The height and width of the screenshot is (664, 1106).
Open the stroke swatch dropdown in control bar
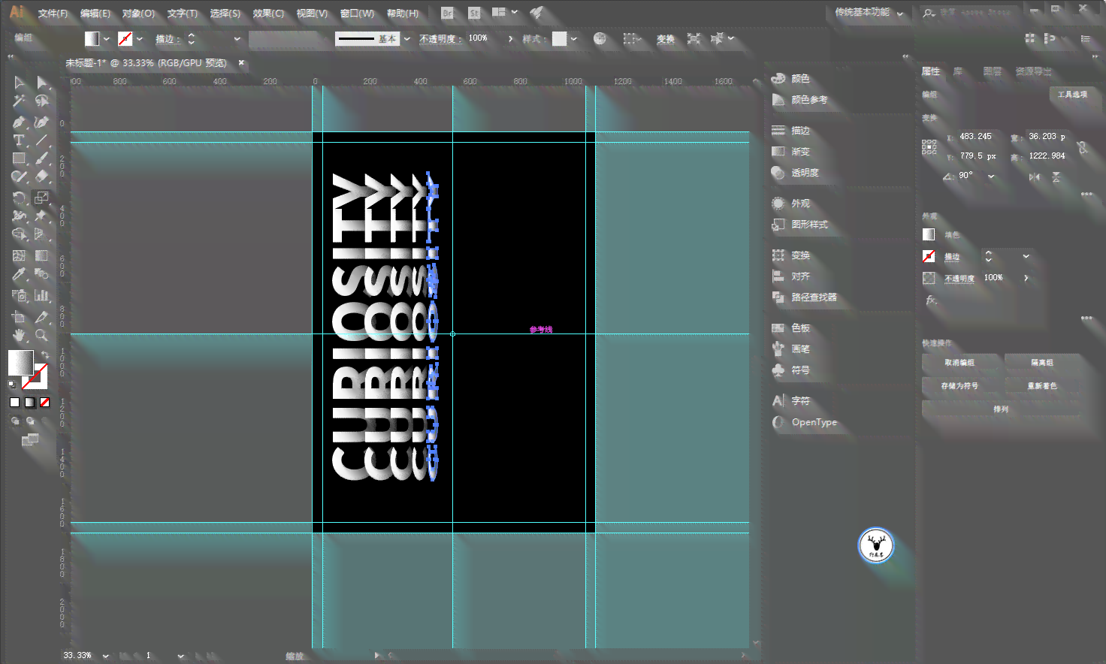click(x=140, y=38)
